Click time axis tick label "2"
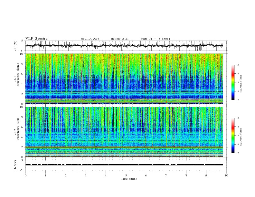 point(66,175)
